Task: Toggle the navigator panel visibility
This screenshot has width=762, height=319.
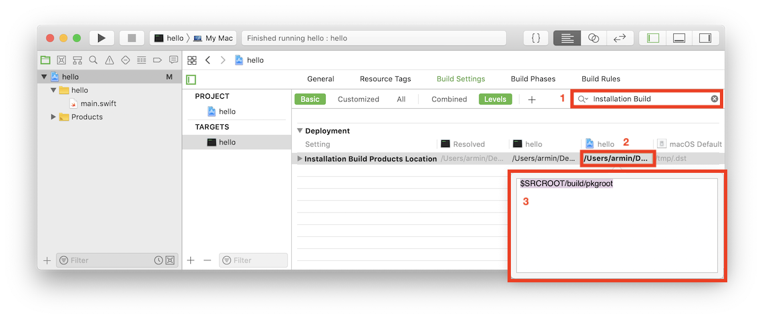Action: click(x=653, y=38)
